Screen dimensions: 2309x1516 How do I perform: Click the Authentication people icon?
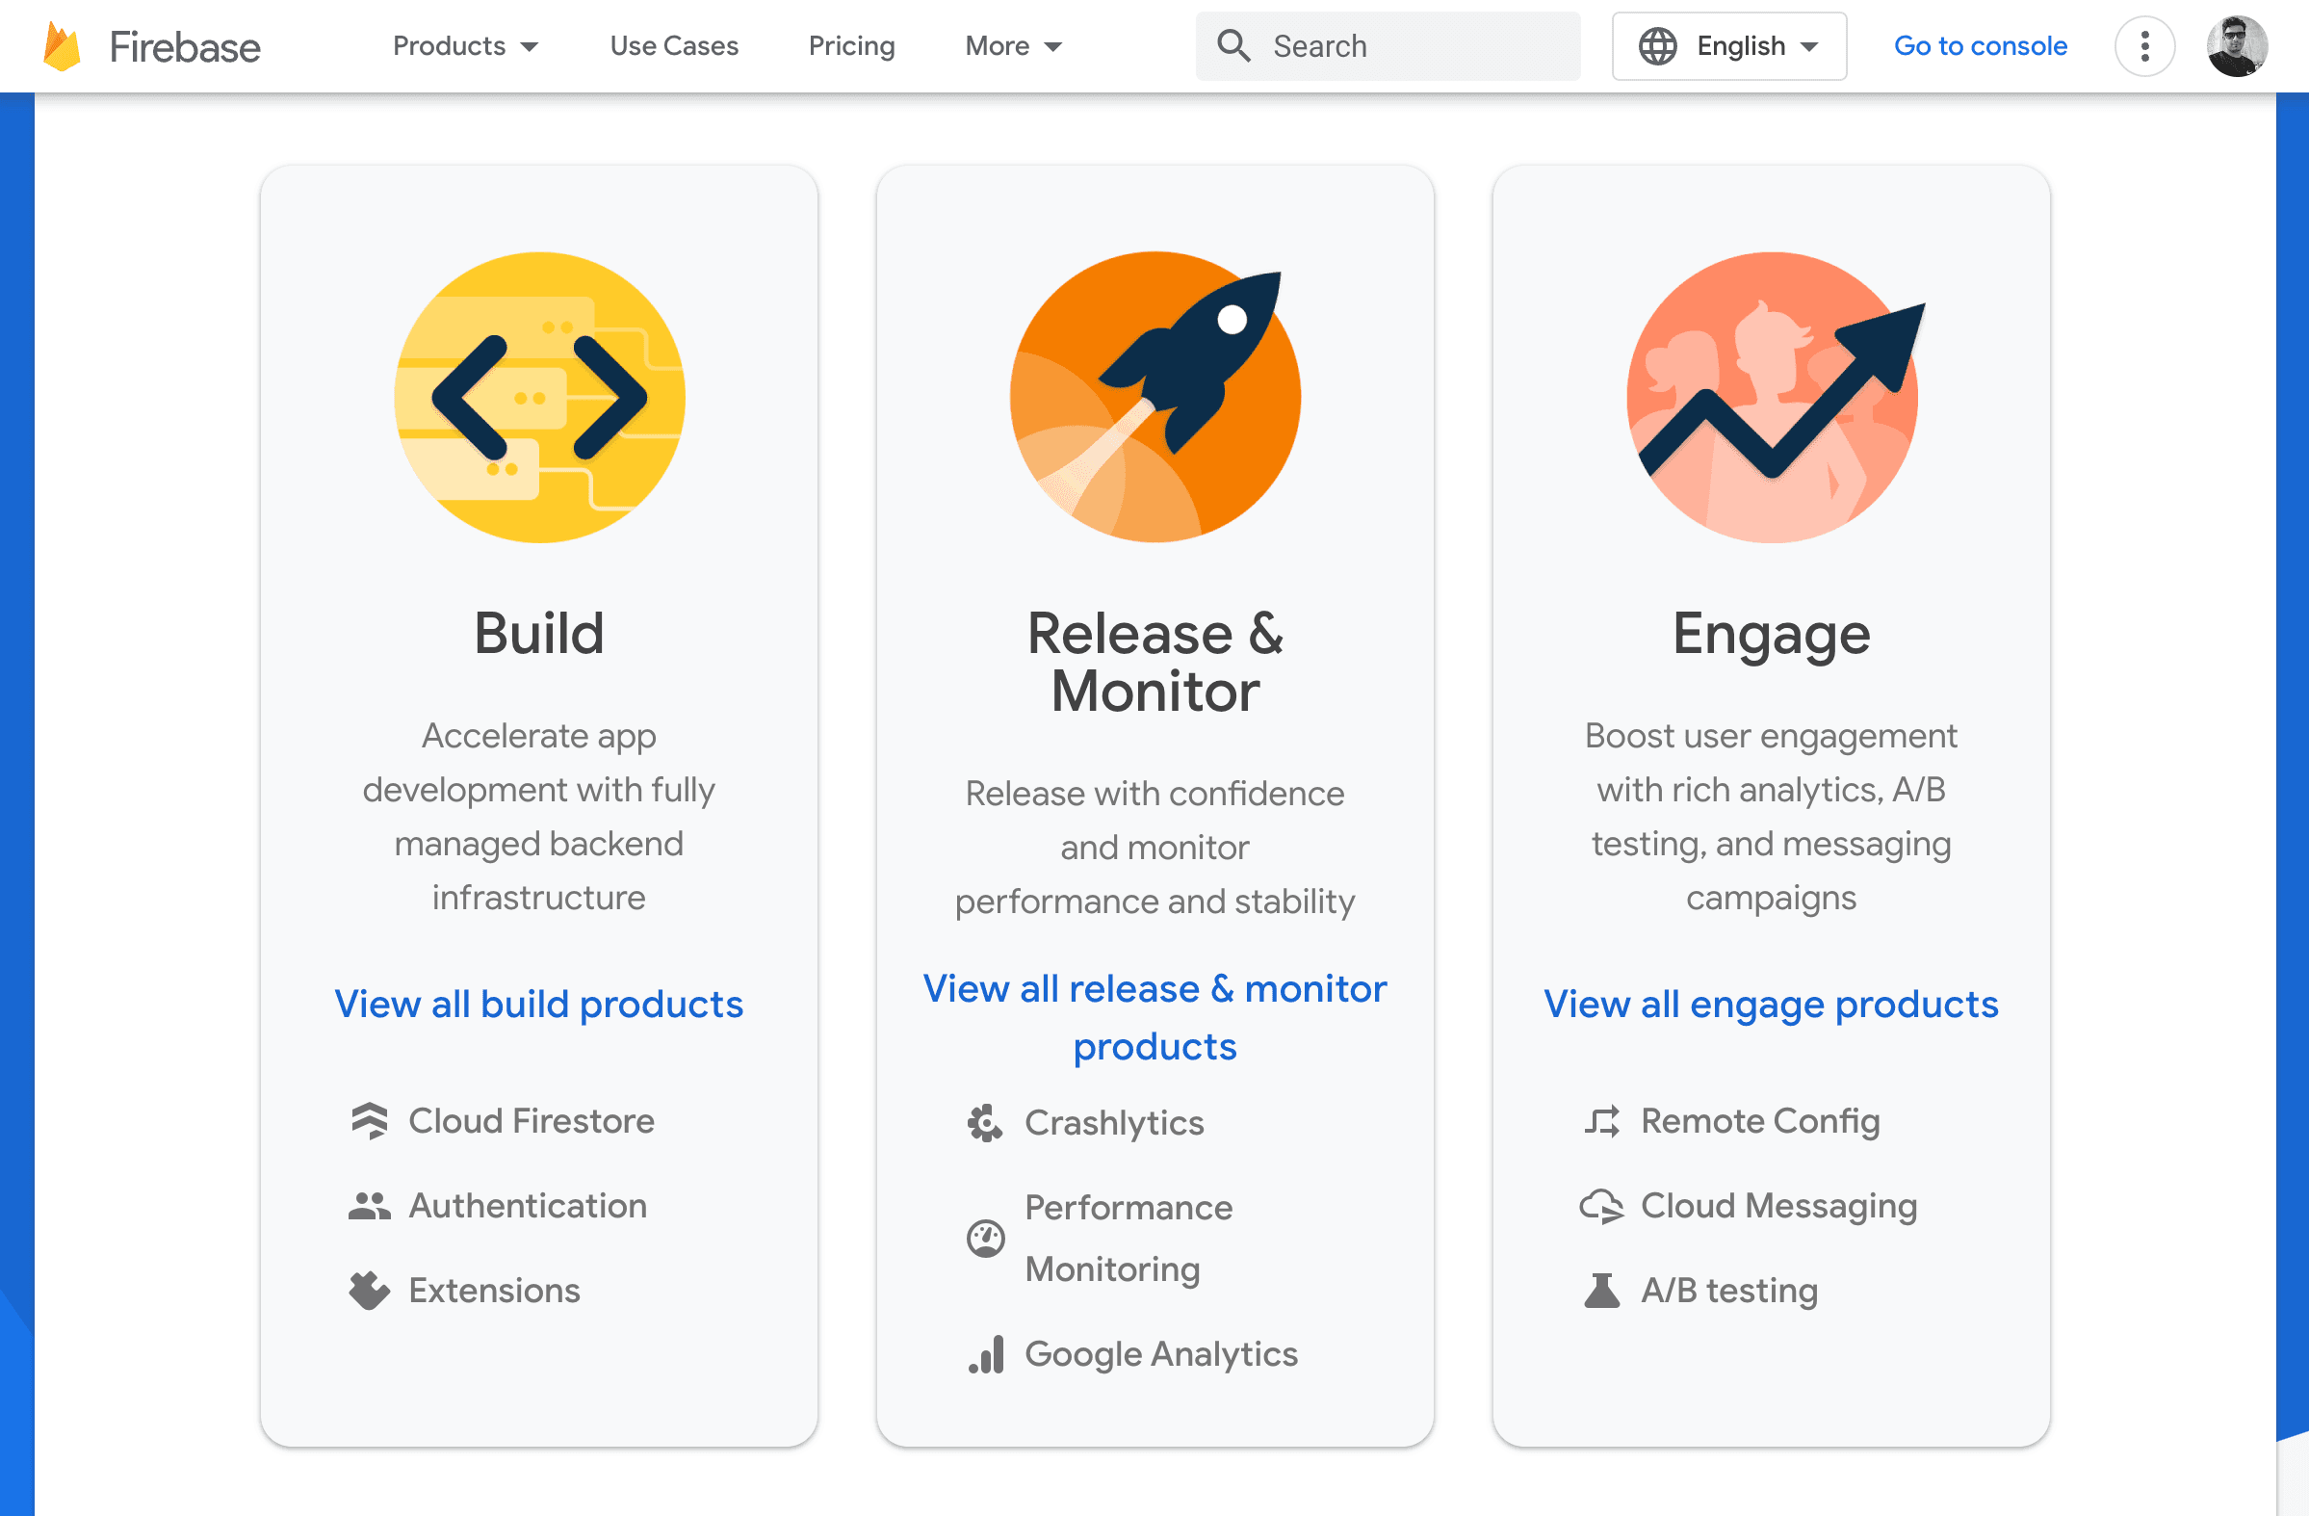[x=371, y=1206]
